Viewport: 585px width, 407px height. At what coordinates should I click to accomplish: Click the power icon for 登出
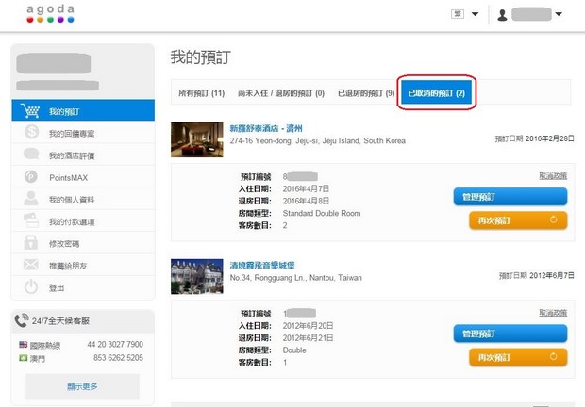(x=31, y=286)
